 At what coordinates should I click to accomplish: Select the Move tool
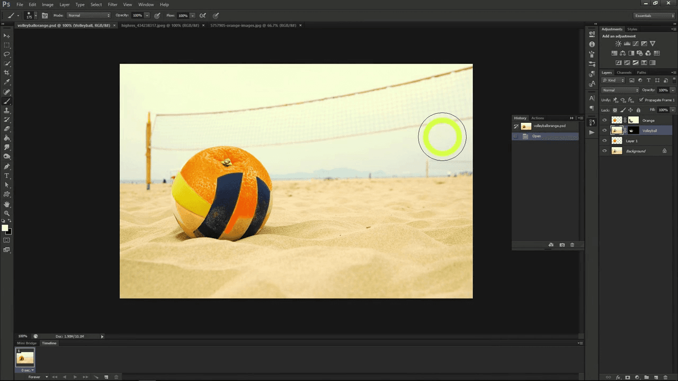[x=7, y=35]
